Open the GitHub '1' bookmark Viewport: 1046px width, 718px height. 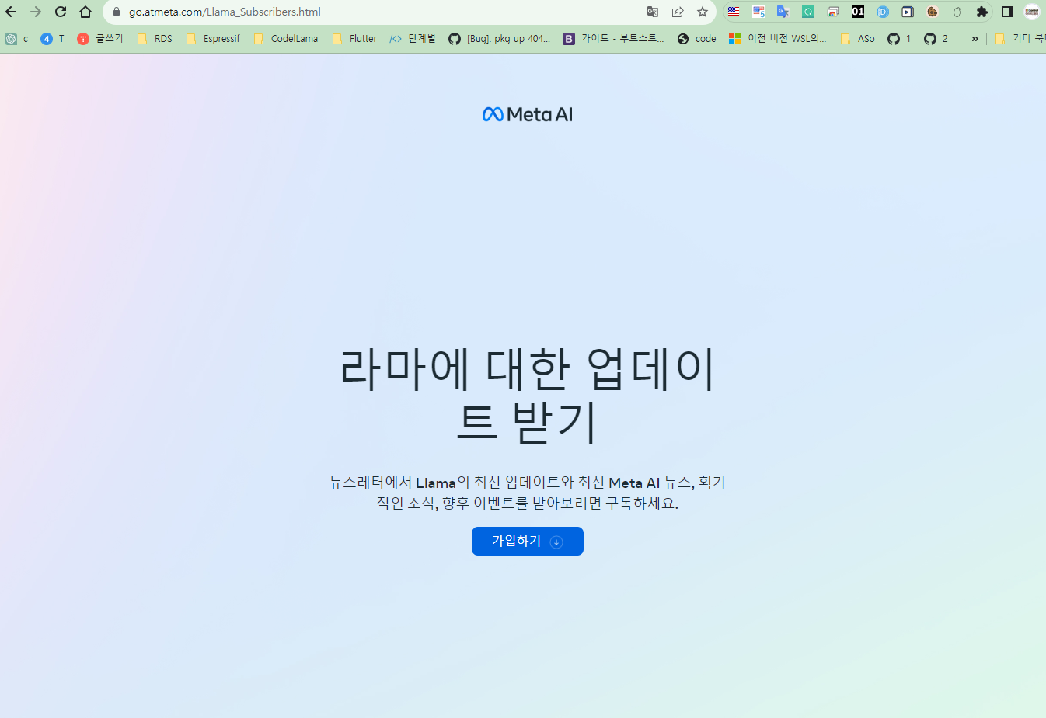coord(899,38)
